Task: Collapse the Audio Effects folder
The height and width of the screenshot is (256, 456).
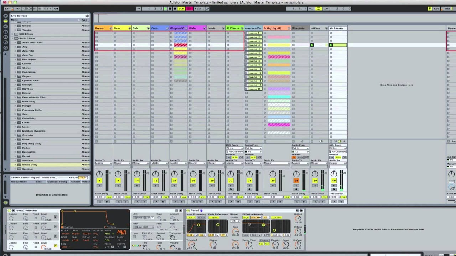Action: (x=12, y=38)
